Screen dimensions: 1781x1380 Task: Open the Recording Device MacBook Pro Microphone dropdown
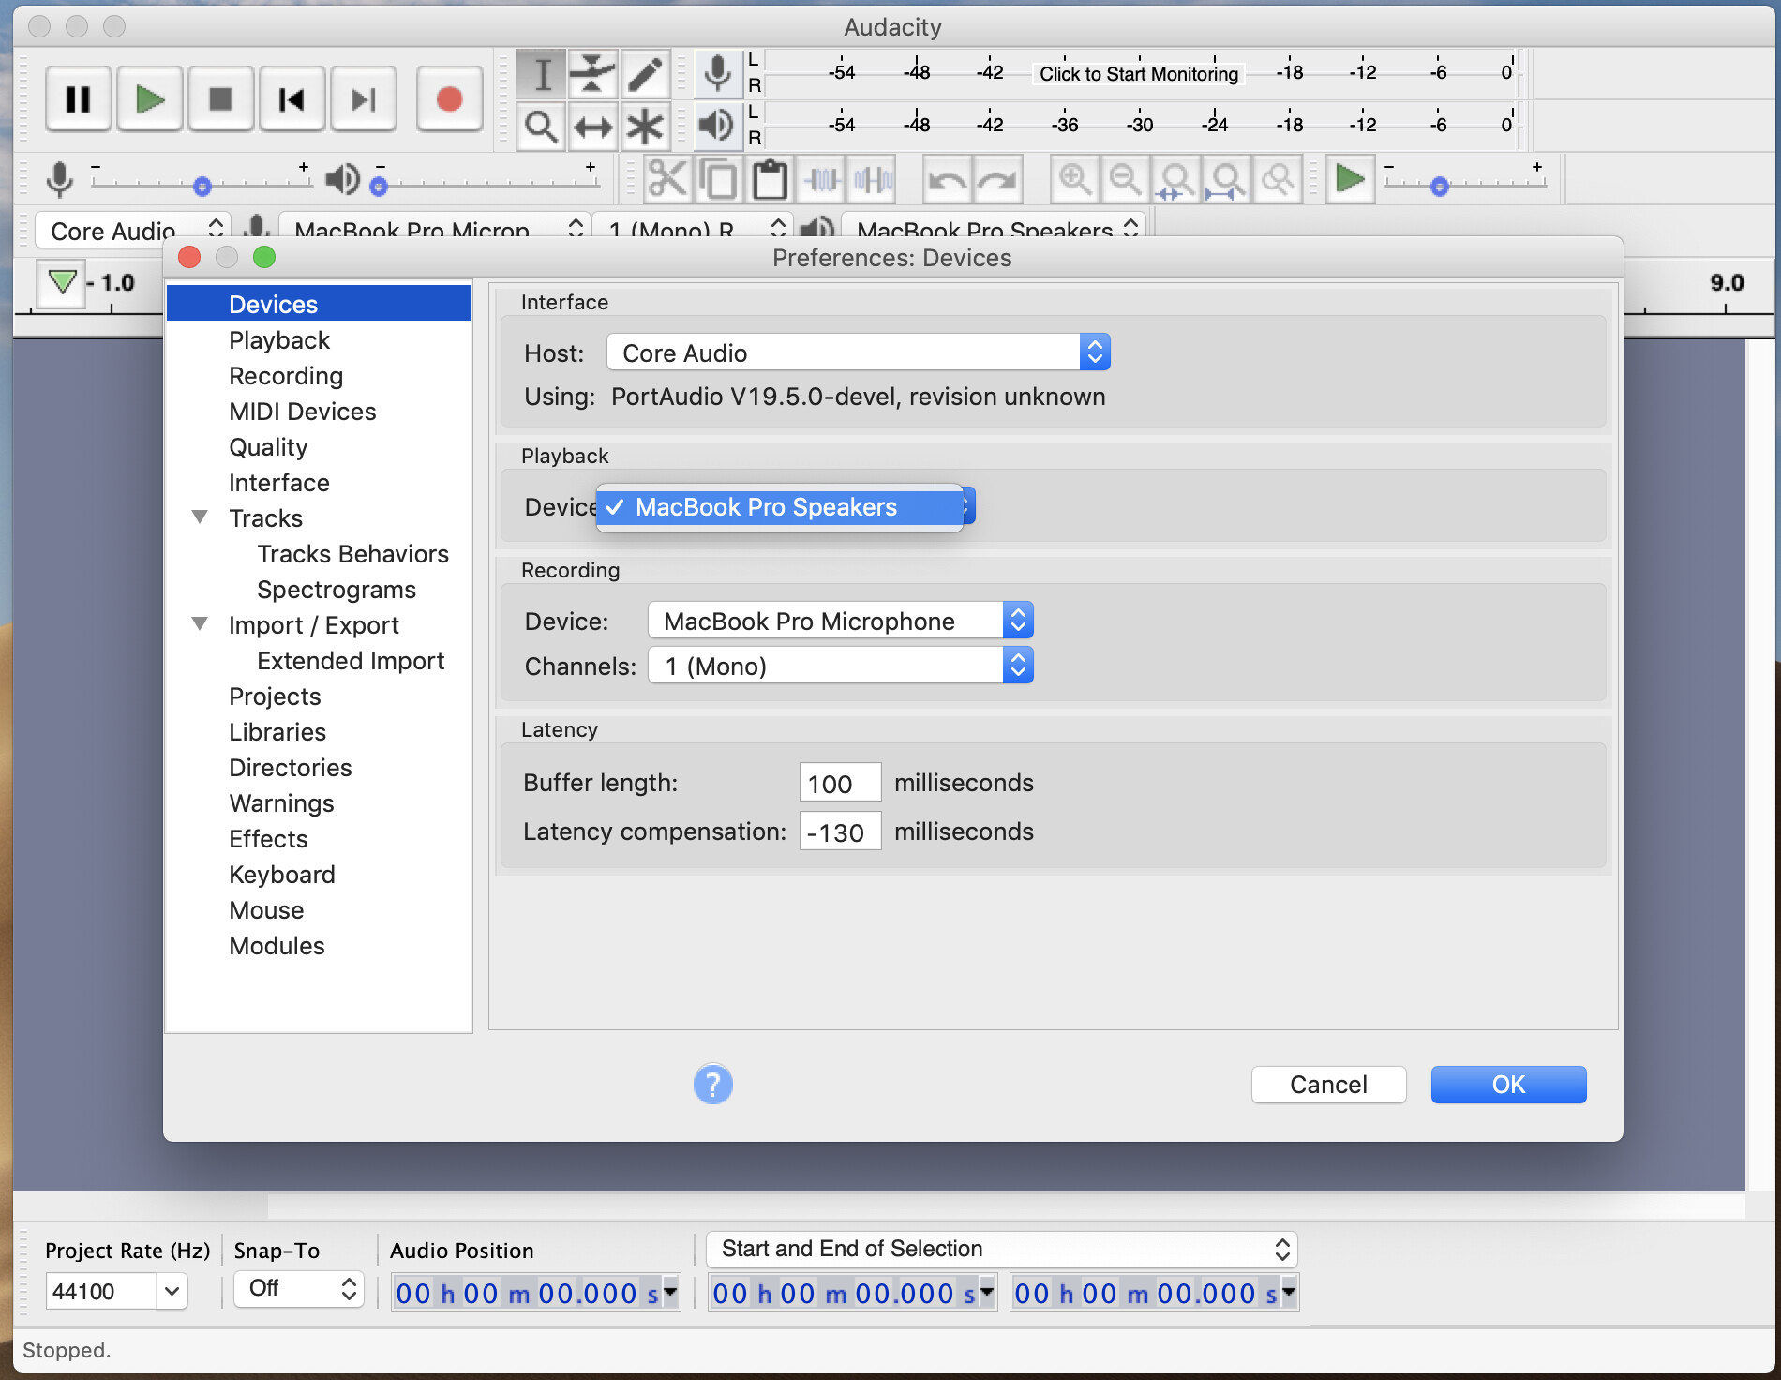[841, 621]
